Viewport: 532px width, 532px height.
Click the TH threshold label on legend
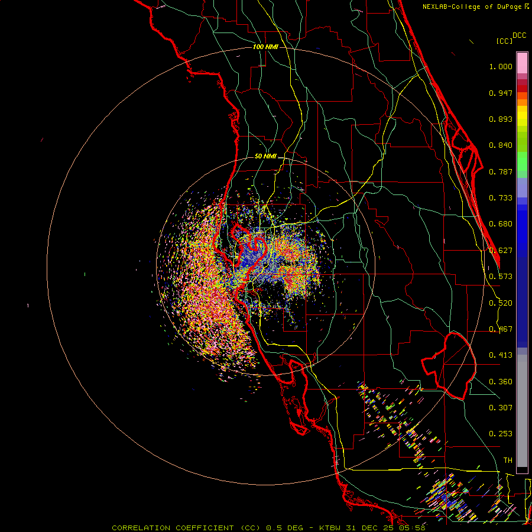508,460
